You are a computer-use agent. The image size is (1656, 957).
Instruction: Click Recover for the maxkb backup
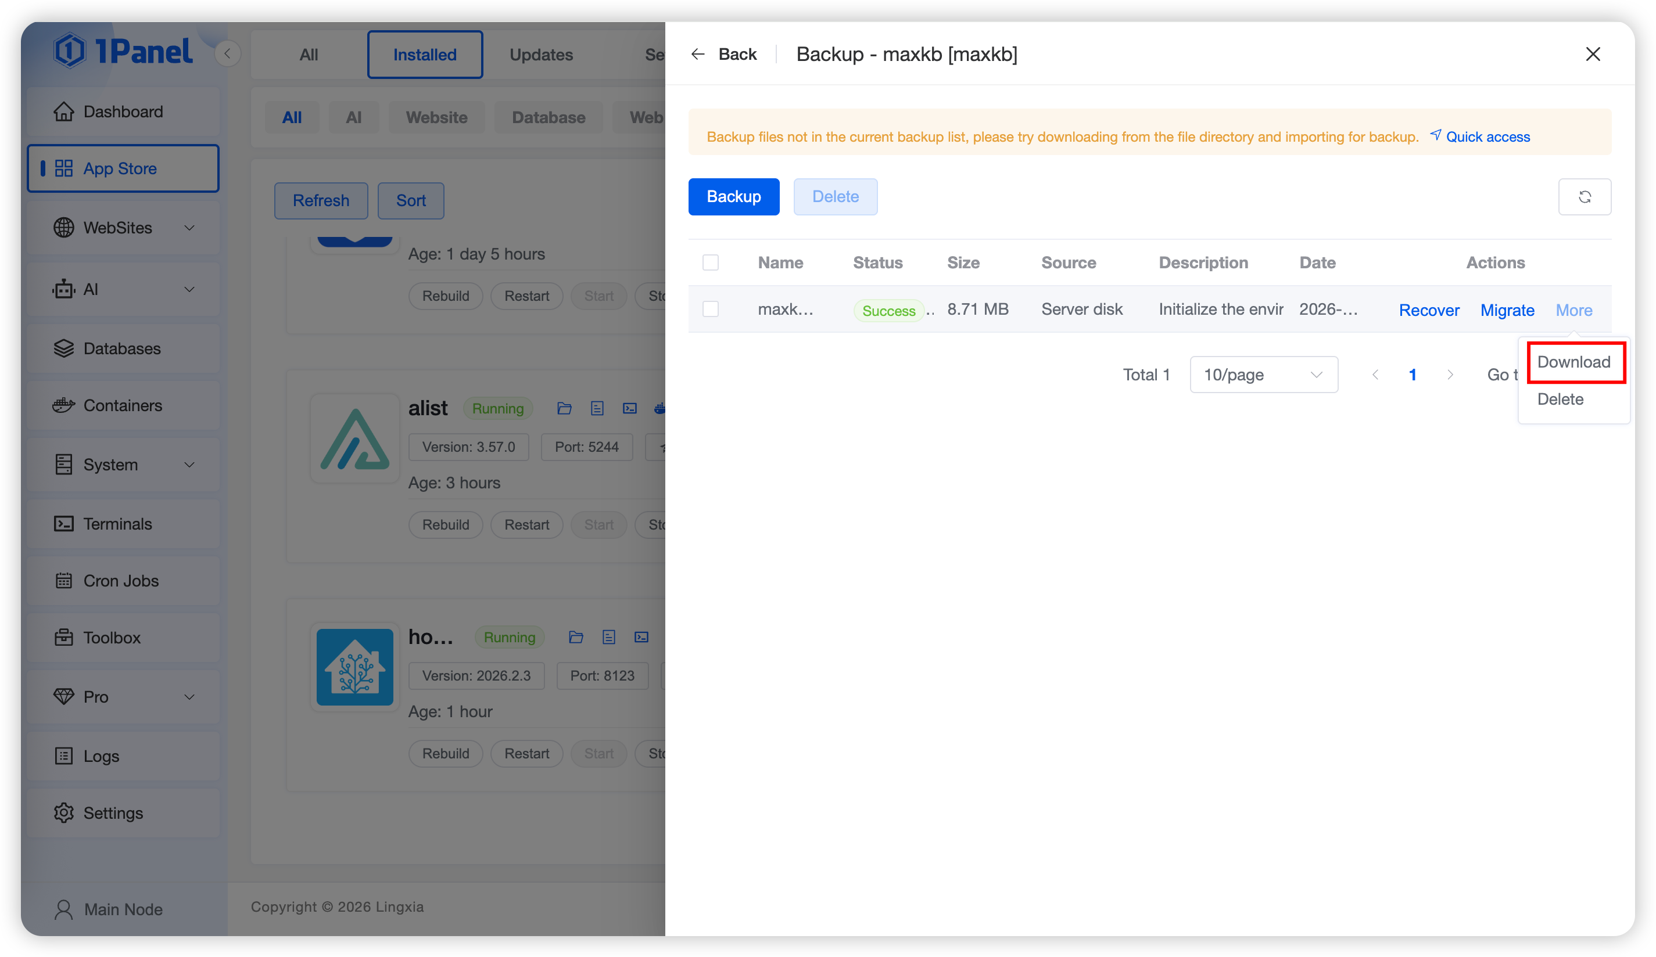1429,310
